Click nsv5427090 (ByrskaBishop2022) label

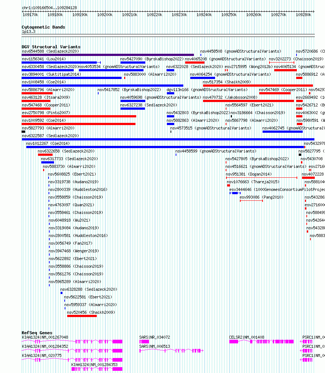pyautogui.click(x=152, y=59)
